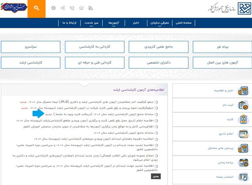Open برنامه زمانی sidebar link
This screenshot has width=252, height=185.
coord(226,162)
